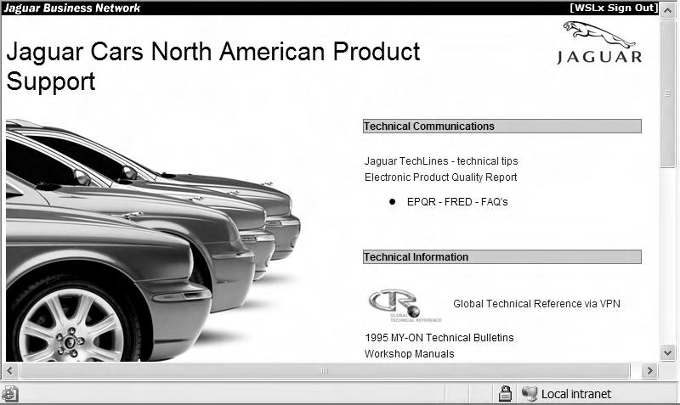Open Jaguar TechLines technical tips

coord(441,161)
